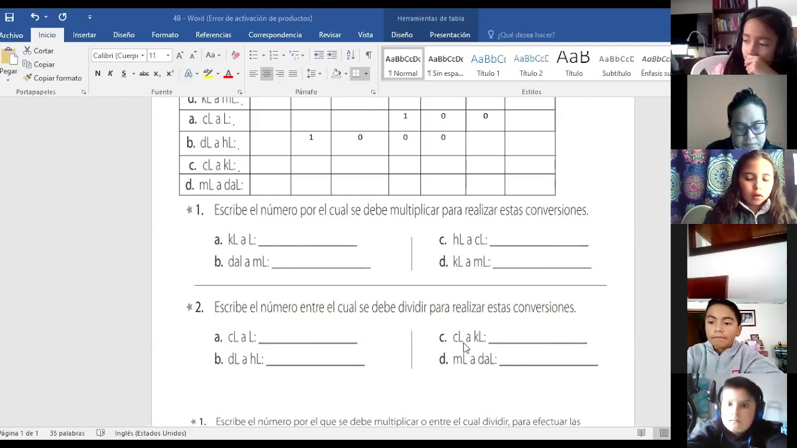797x448 pixels.
Task: Apply shading with the paint bucket
Action: click(x=336, y=74)
